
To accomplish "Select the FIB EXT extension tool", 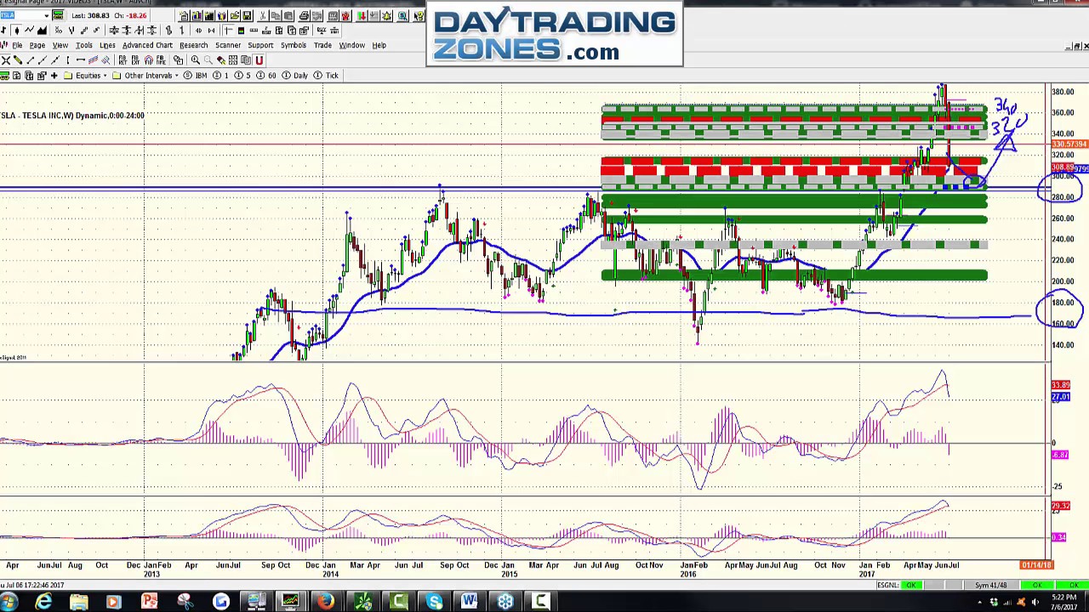I will point(135,59).
